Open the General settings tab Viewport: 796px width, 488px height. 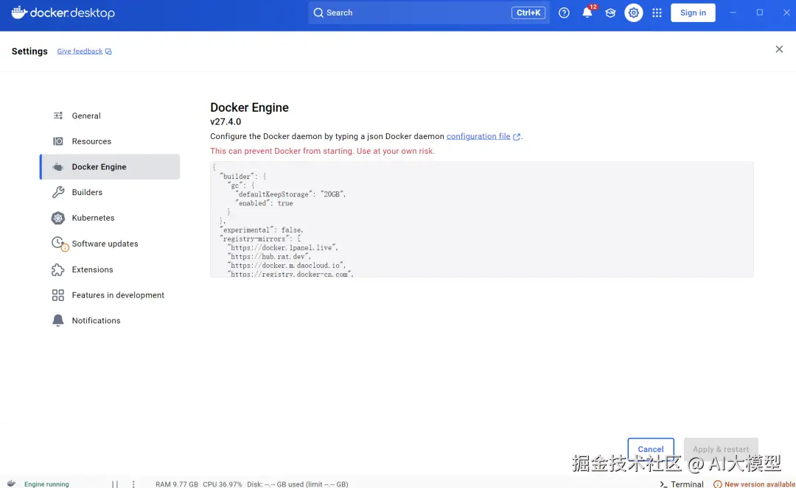[110, 116]
